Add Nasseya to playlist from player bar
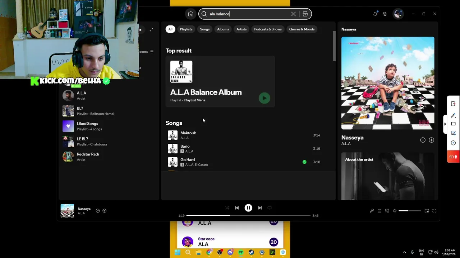This screenshot has height=258, width=460. (104, 211)
